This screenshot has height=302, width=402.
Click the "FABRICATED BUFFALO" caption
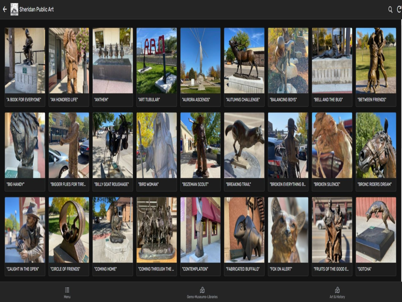click(x=242, y=269)
